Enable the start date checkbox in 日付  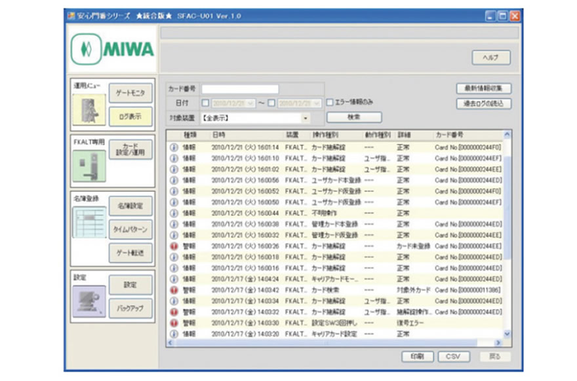[x=205, y=103]
